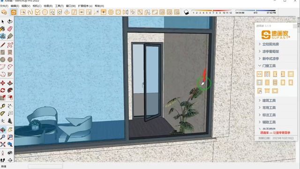Open the 相机(C) menu

37,6
